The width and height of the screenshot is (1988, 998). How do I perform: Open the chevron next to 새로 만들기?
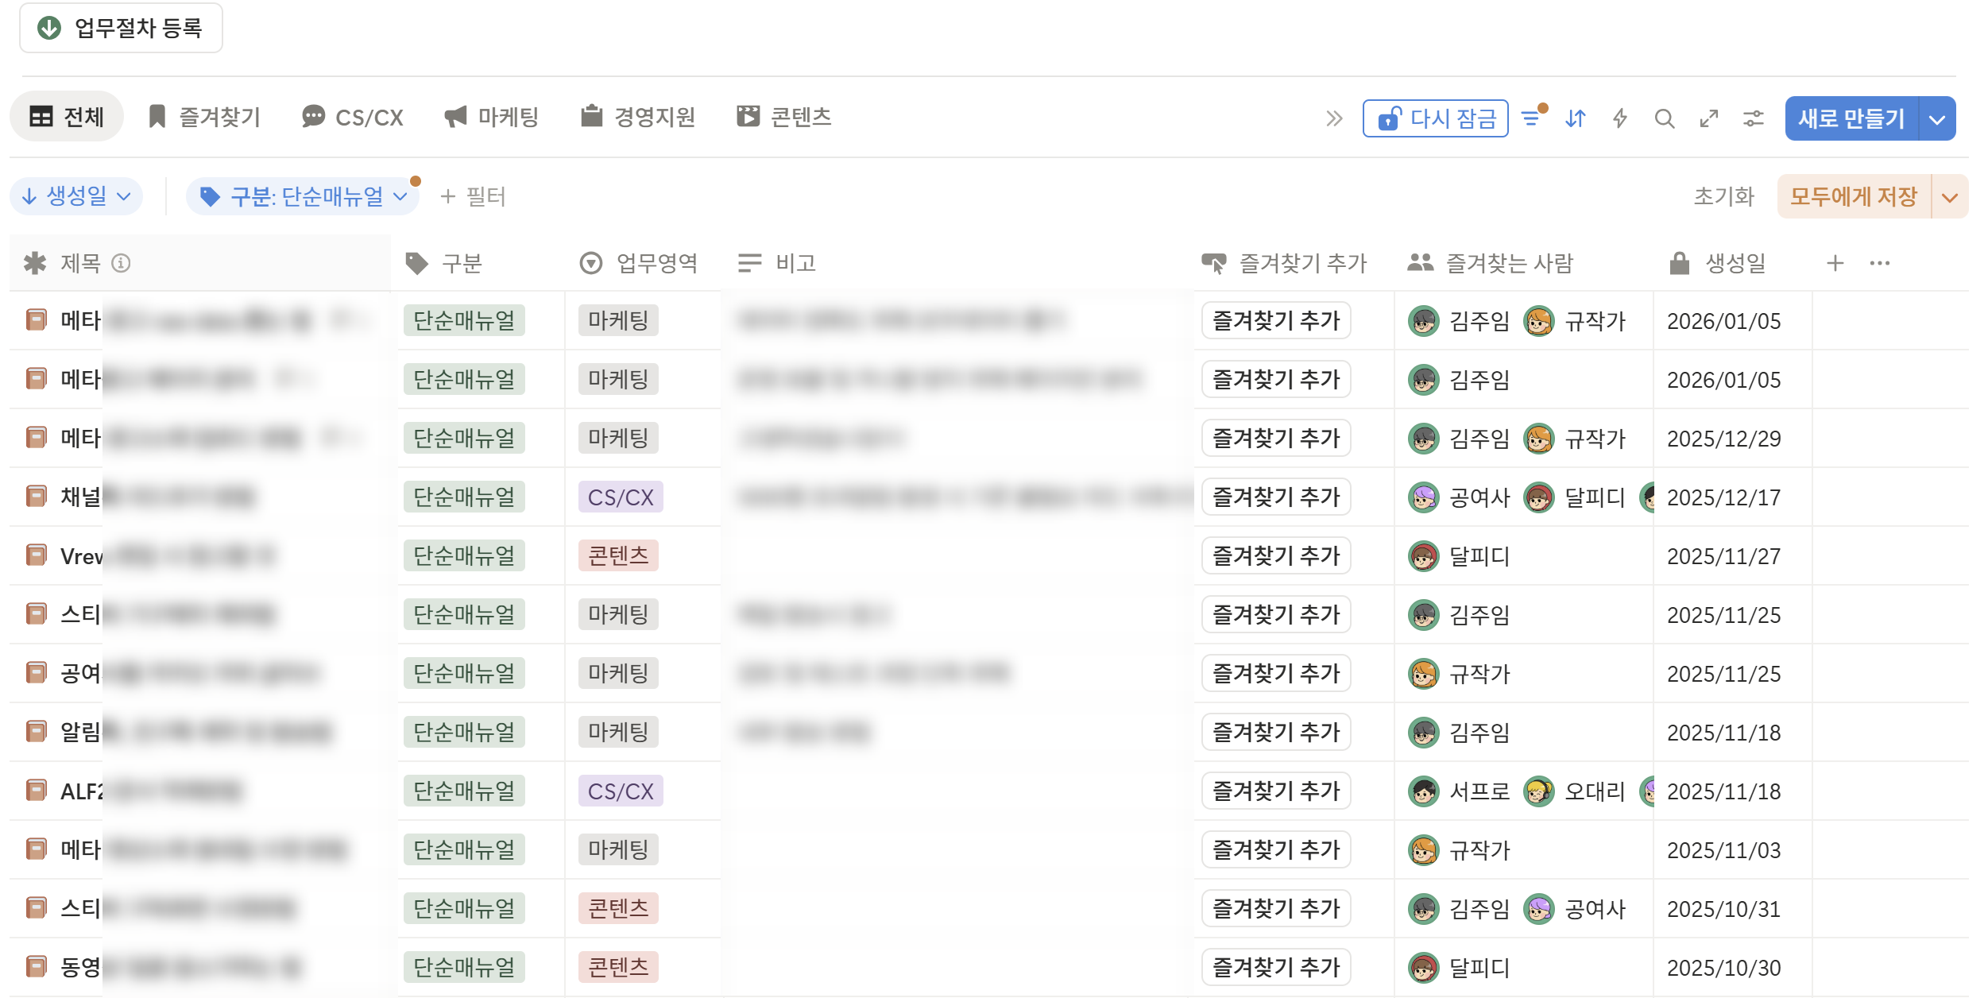[1936, 118]
